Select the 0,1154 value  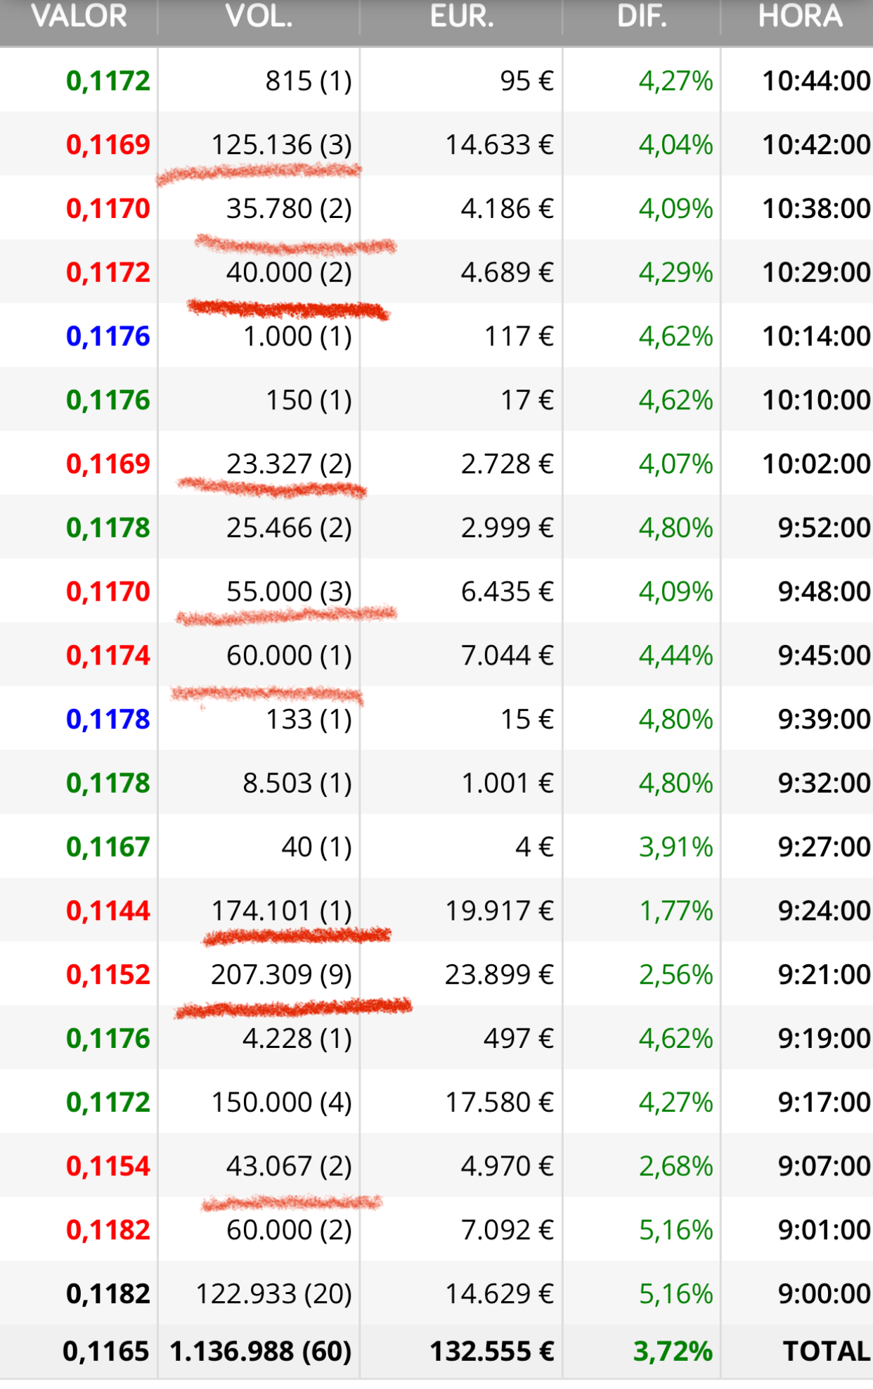click(108, 1167)
